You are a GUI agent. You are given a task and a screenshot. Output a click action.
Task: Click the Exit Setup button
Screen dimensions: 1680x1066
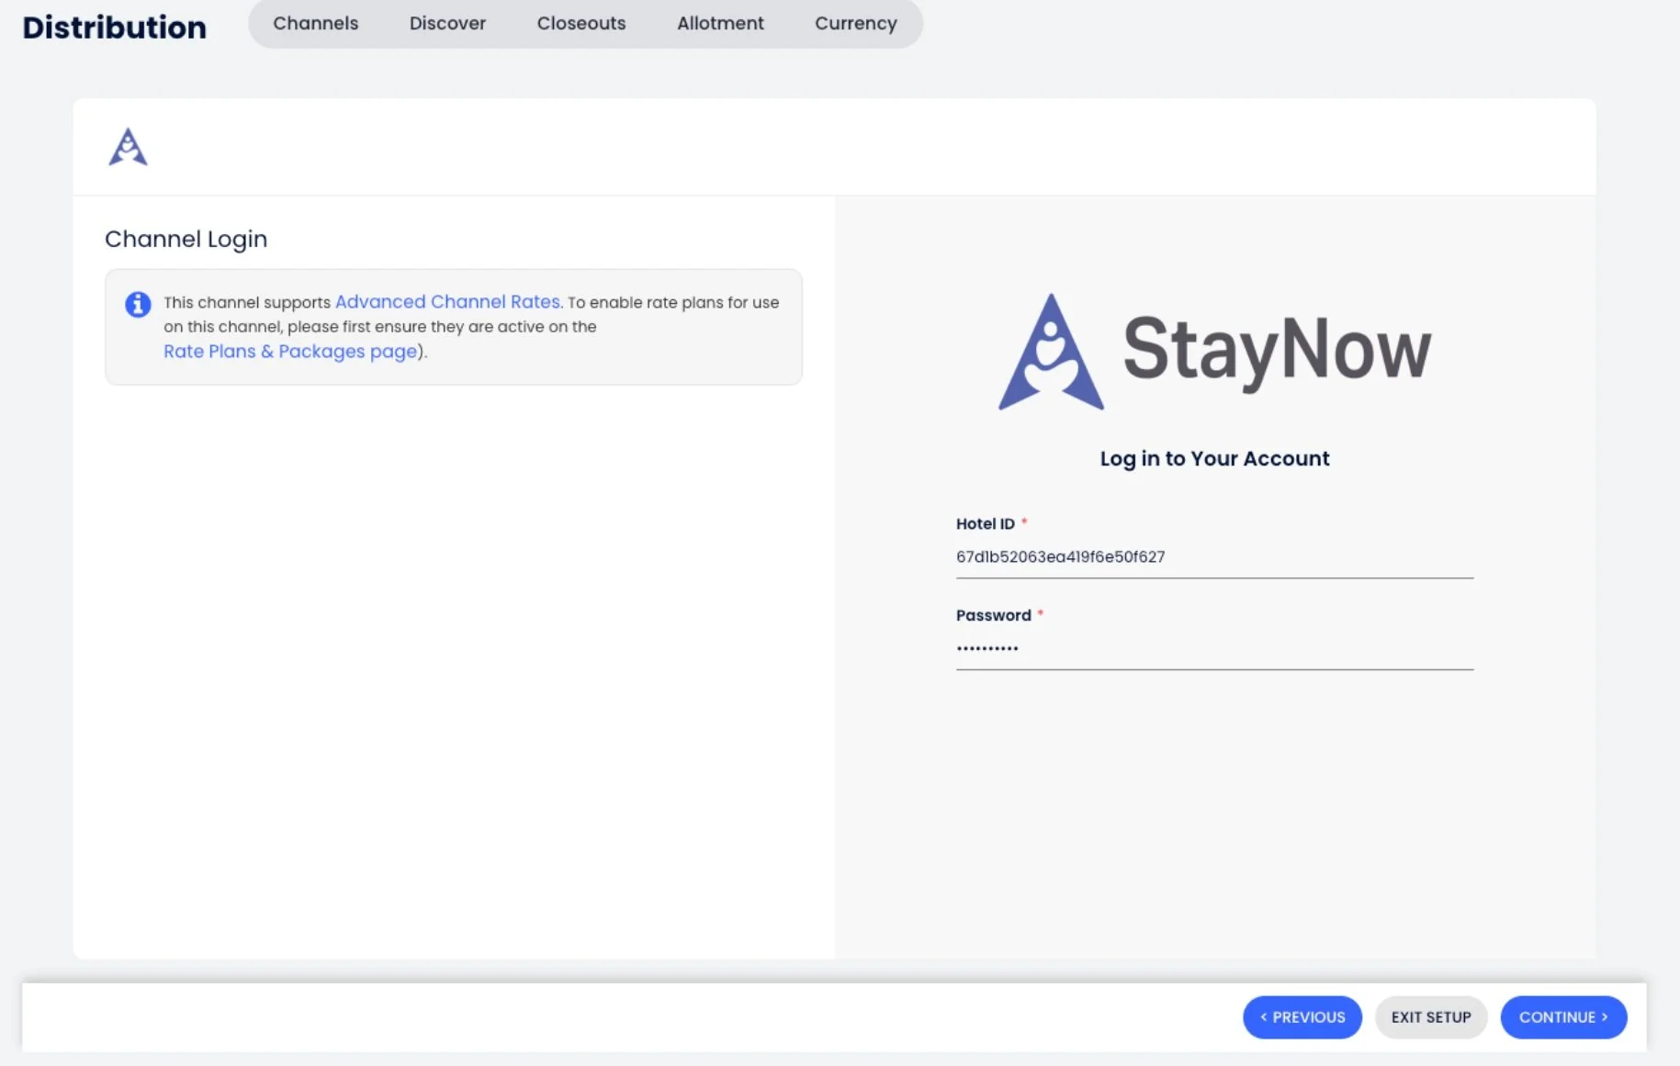tap(1430, 1017)
